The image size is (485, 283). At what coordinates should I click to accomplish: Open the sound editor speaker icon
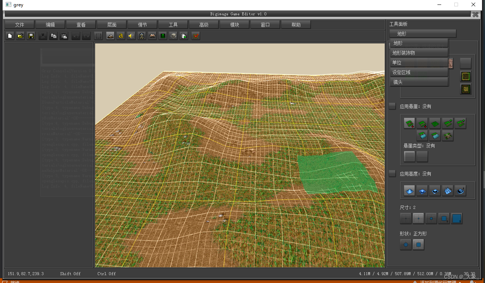(x=131, y=36)
